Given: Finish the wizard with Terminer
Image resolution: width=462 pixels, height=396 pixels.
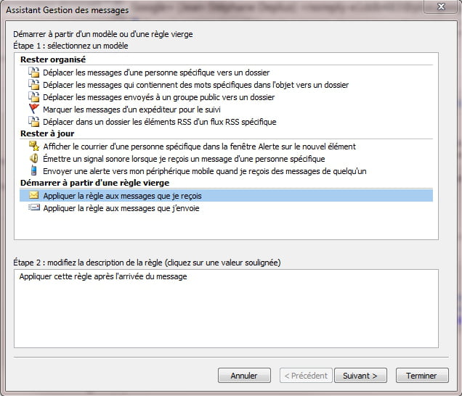Looking at the screenshot, I should (x=422, y=376).
